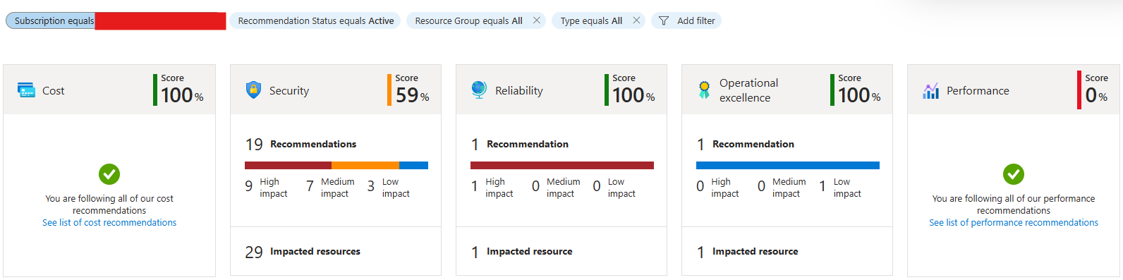Click green checkmark in the Performance card
Screen dimensions: 1123x280
[x=1014, y=174]
